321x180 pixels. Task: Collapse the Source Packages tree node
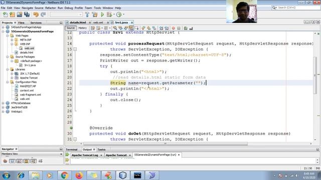(8, 56)
